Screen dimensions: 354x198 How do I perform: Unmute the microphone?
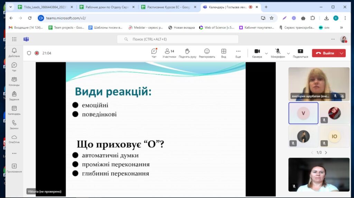tap(278, 53)
